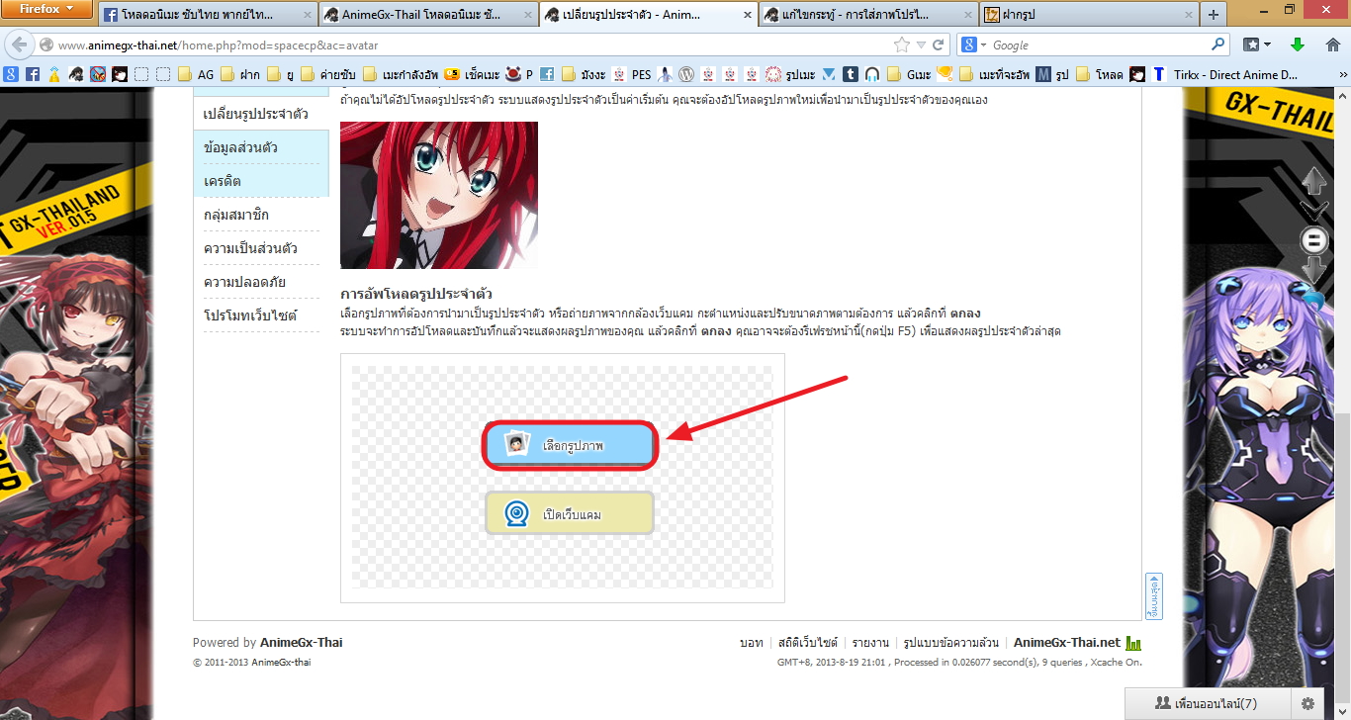Click the round menu icon in side navigation
1351x720 pixels.
coord(1314,239)
